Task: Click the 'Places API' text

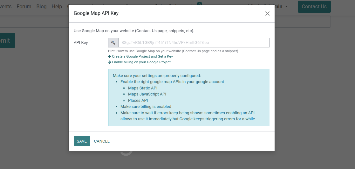Action: click(x=138, y=101)
